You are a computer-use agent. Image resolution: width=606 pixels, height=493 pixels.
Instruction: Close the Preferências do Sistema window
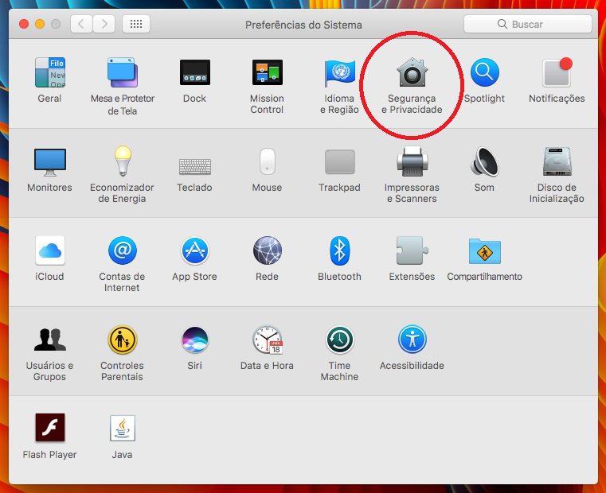24,24
